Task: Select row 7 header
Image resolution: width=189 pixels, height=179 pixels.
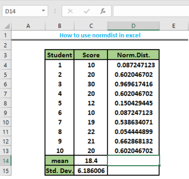Action: pos(5,94)
